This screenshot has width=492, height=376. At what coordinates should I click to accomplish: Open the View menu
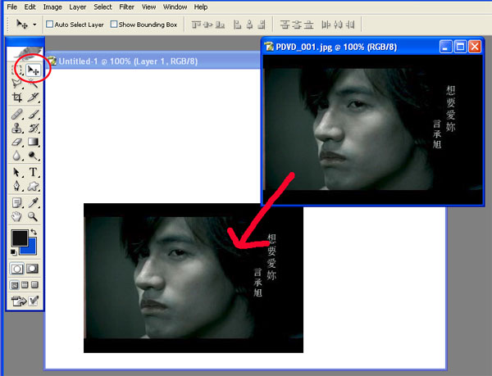148,7
